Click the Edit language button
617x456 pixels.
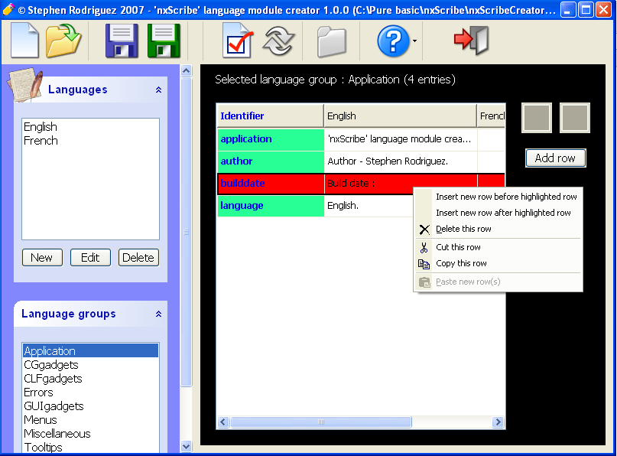coord(90,258)
